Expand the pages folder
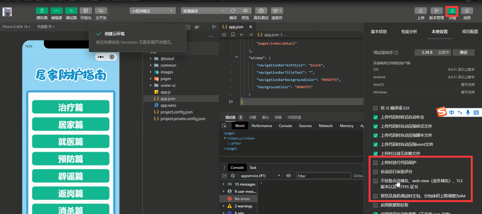This screenshot has height=214, width=482. tap(166, 79)
